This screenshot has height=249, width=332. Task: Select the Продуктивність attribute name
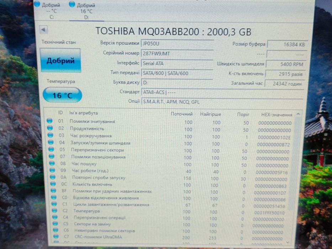click(87, 128)
